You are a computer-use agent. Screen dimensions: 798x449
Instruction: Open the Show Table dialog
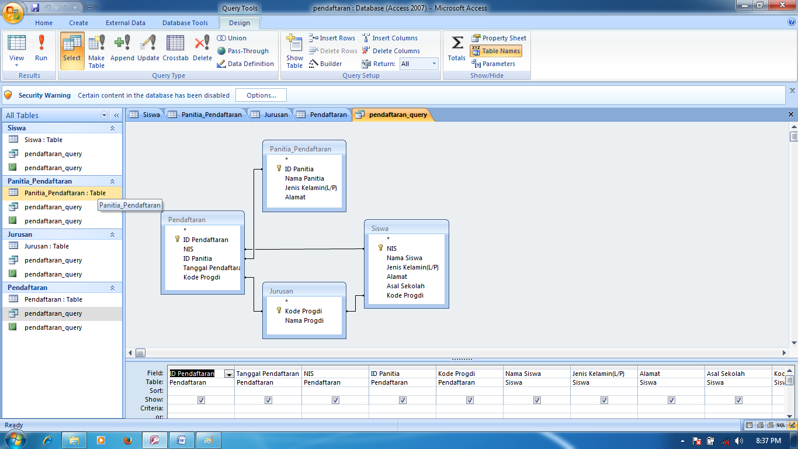click(x=294, y=51)
